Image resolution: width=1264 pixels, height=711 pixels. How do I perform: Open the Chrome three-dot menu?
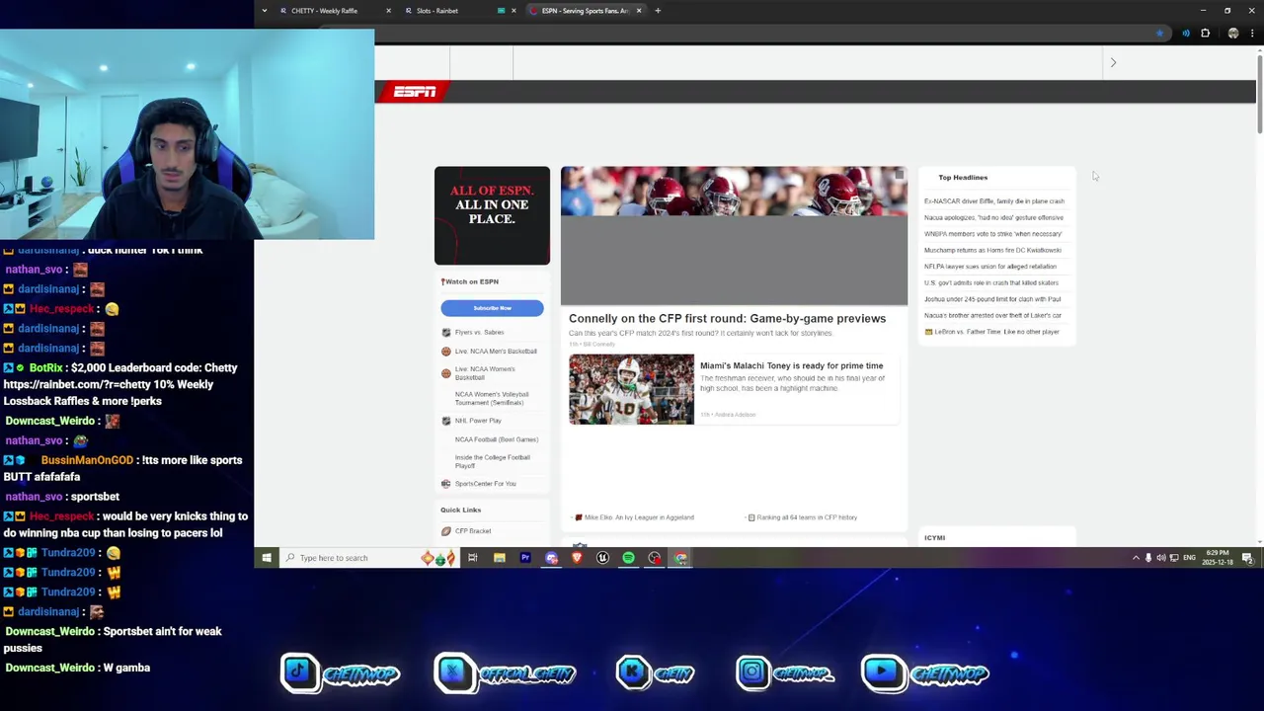pyautogui.click(x=1250, y=34)
